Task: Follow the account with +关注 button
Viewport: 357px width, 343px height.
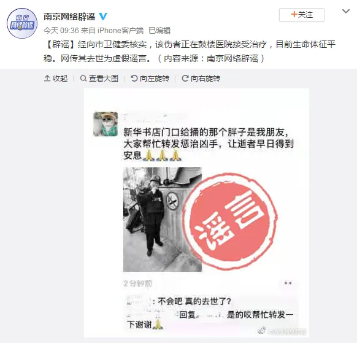Action: (x=302, y=15)
